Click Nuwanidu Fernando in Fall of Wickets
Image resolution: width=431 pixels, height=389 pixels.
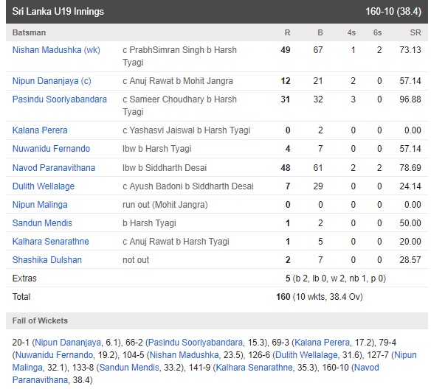tap(54, 355)
